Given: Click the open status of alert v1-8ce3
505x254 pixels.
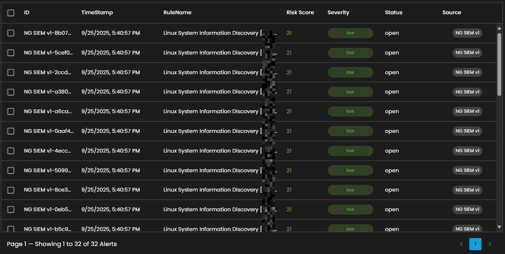Looking at the screenshot, I should coord(392,190).
